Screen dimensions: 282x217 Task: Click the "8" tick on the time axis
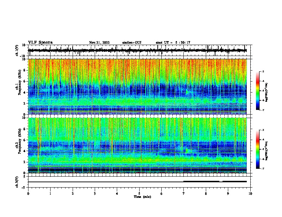206,194
